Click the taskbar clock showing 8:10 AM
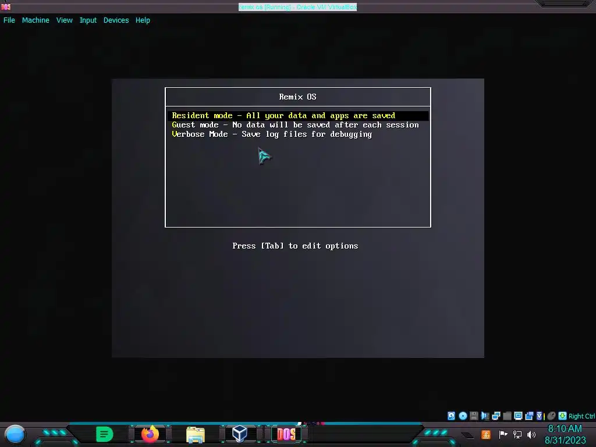The width and height of the screenshot is (596, 447). click(565, 434)
